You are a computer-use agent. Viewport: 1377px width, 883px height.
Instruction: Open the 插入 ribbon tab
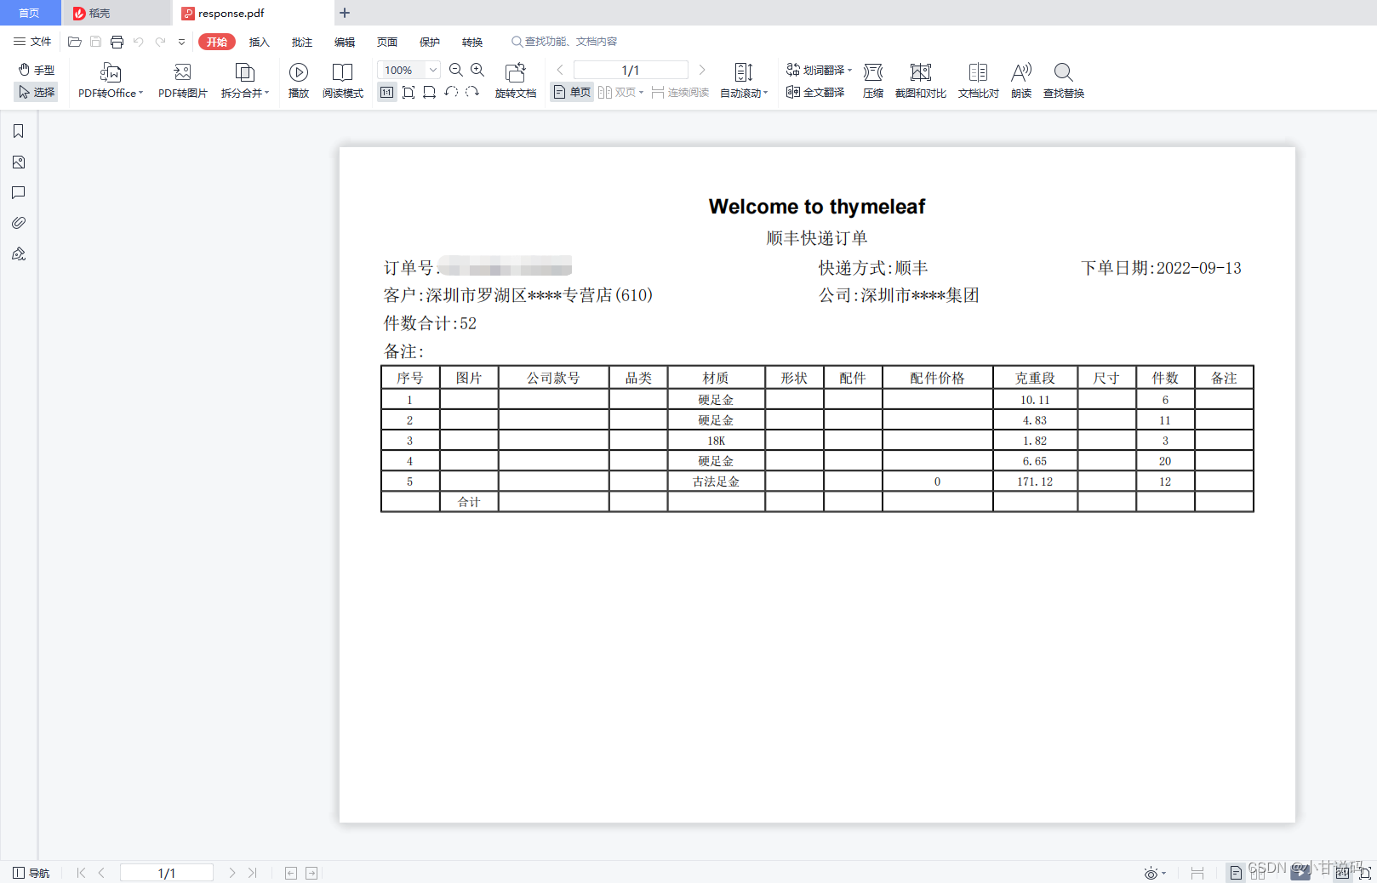[259, 42]
